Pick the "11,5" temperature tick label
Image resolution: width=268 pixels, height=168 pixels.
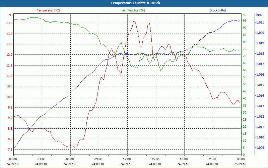[x=9, y=65]
